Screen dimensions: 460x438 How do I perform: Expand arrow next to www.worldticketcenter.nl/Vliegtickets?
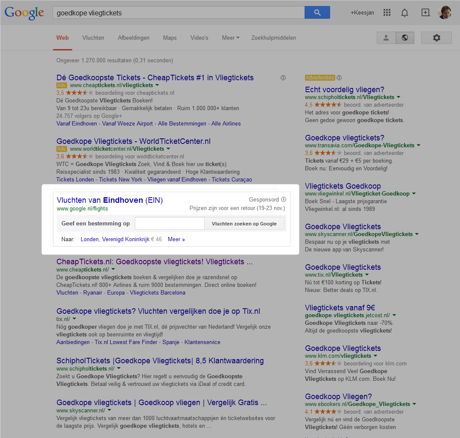coord(168,149)
